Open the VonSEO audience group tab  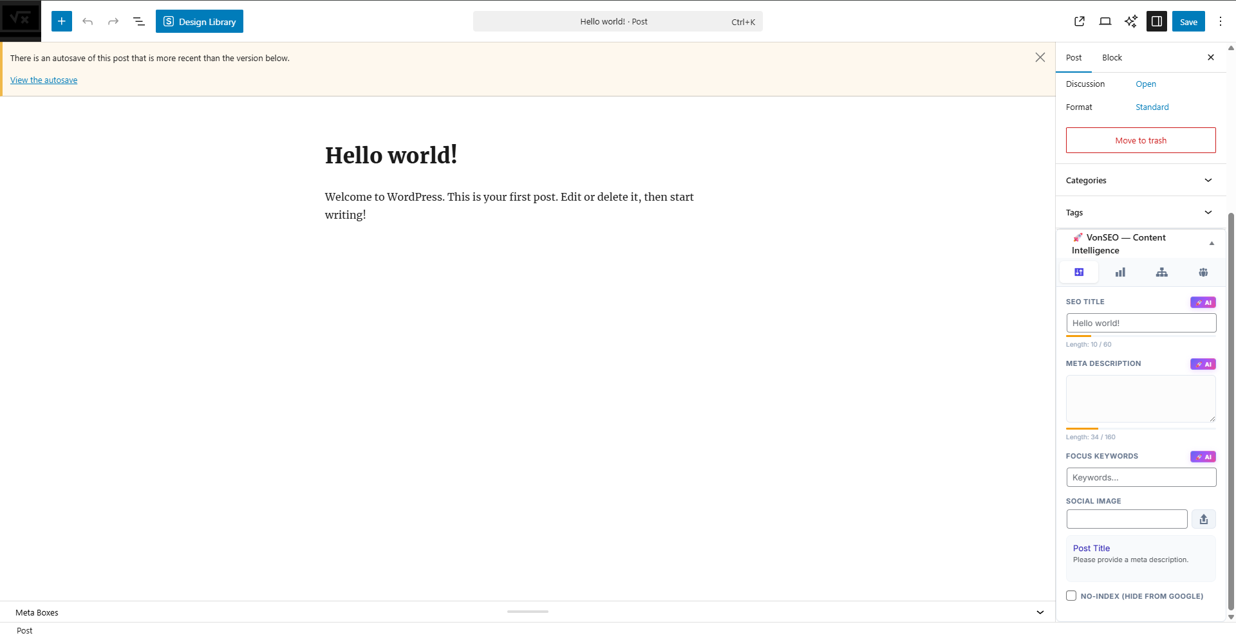click(1203, 272)
